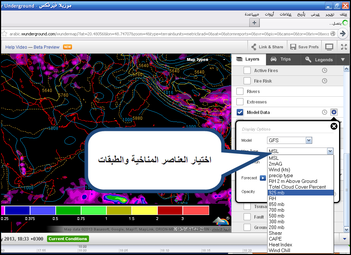Play the Forecast animation
351x255 pixels.
tap(263, 178)
